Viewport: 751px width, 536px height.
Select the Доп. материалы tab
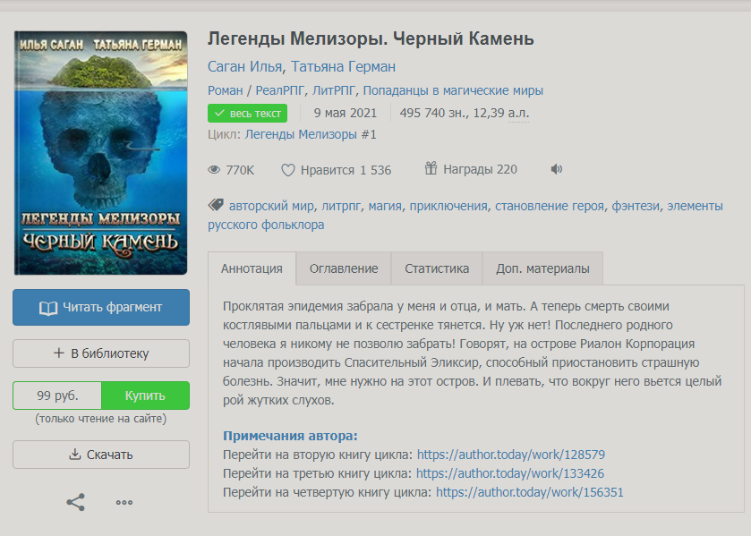[x=542, y=268]
